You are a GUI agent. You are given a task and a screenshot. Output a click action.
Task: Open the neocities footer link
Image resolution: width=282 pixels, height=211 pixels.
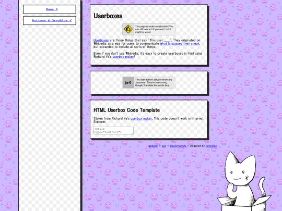point(211,146)
